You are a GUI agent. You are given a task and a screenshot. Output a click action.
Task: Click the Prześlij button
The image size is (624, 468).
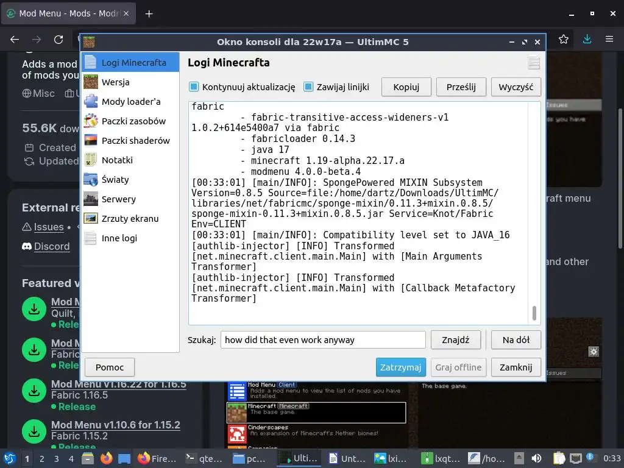(x=461, y=87)
